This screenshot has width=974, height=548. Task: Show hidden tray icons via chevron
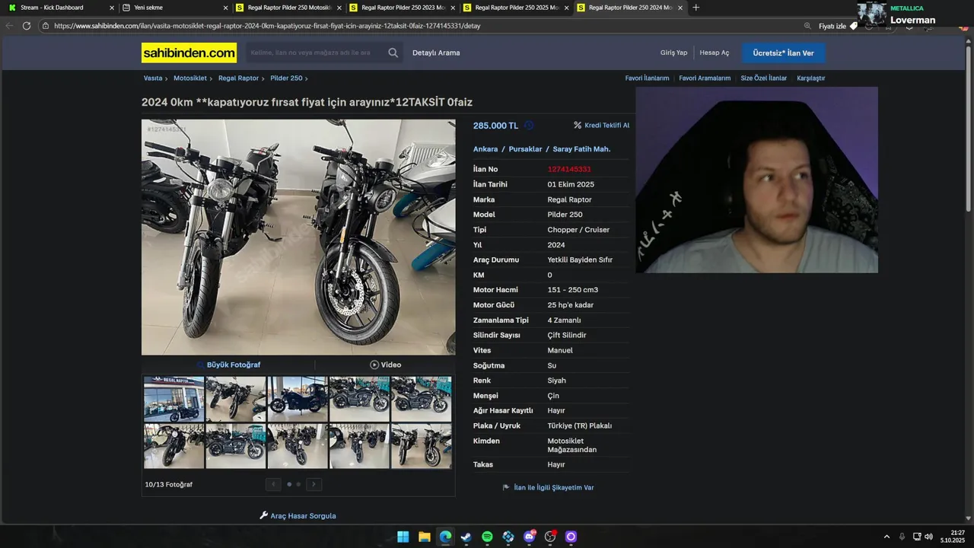pos(886,537)
